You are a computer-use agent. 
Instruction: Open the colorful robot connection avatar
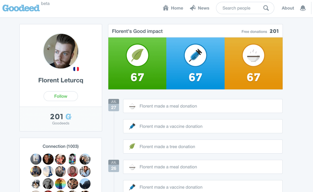[73, 159]
